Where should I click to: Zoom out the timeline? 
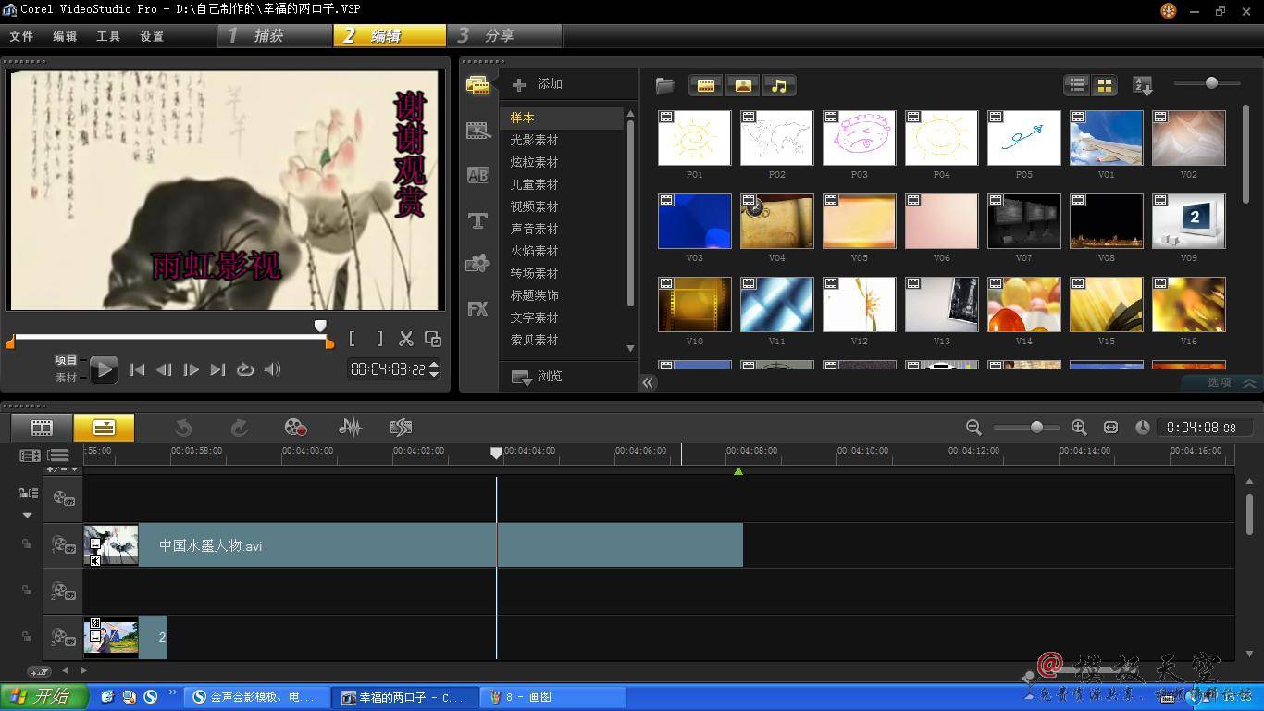coord(973,428)
